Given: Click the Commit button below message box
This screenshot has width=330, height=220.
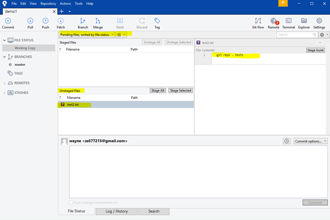Looking at the screenshot, I should tap(315, 203).
